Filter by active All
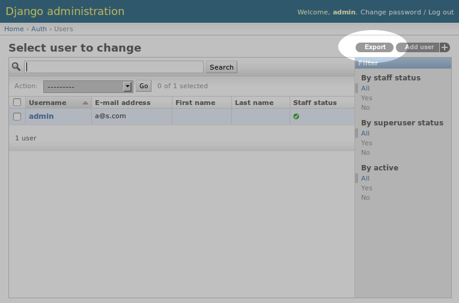This screenshot has height=303, width=459. tap(365, 178)
